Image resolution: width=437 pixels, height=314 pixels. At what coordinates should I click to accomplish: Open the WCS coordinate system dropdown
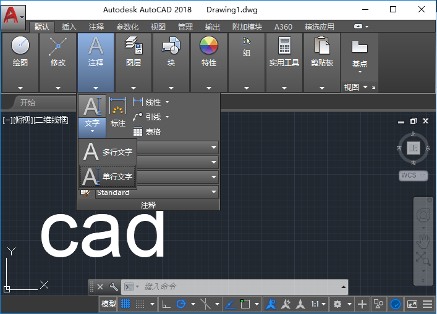point(413,175)
